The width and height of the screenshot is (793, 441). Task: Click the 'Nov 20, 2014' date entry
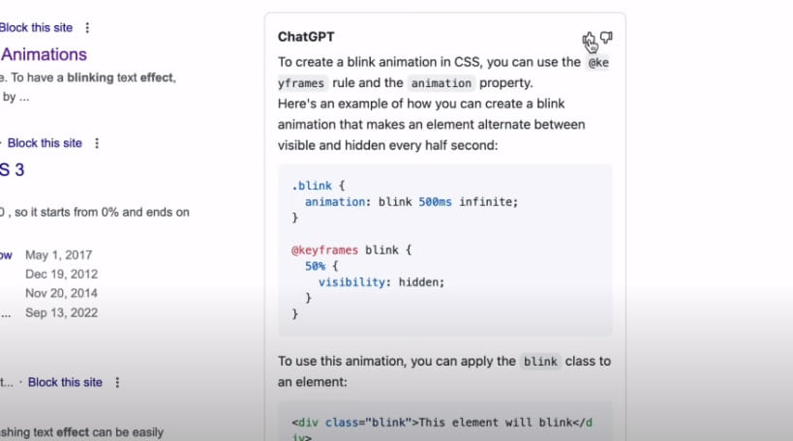coord(62,293)
